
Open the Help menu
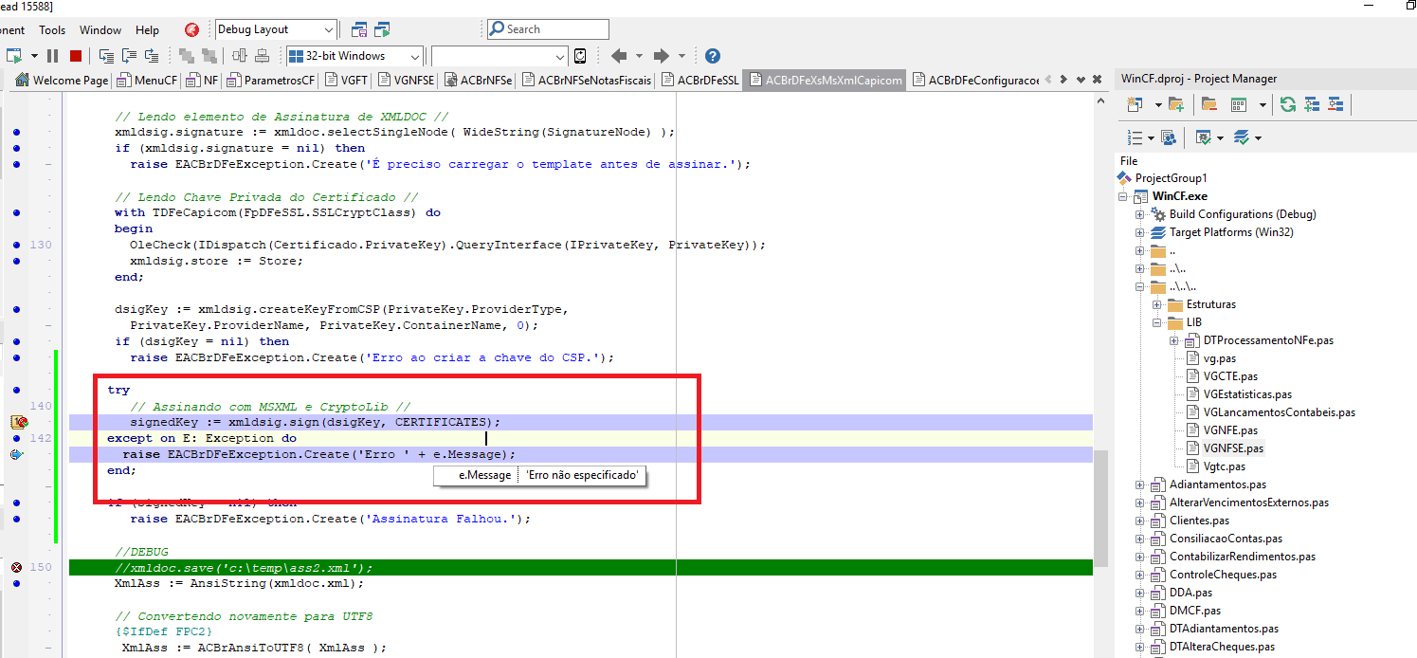tap(148, 30)
